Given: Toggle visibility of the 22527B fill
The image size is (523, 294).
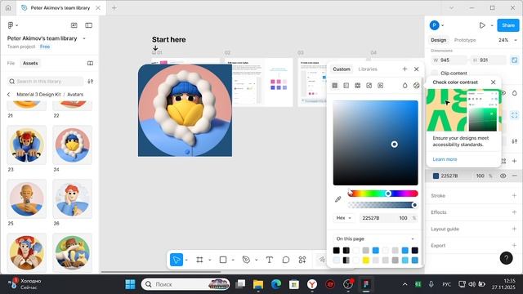Looking at the screenshot, I should (503, 176).
